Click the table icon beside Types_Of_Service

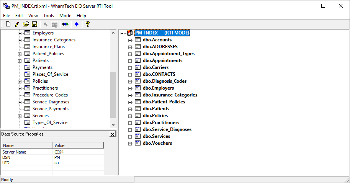(x=27, y=122)
